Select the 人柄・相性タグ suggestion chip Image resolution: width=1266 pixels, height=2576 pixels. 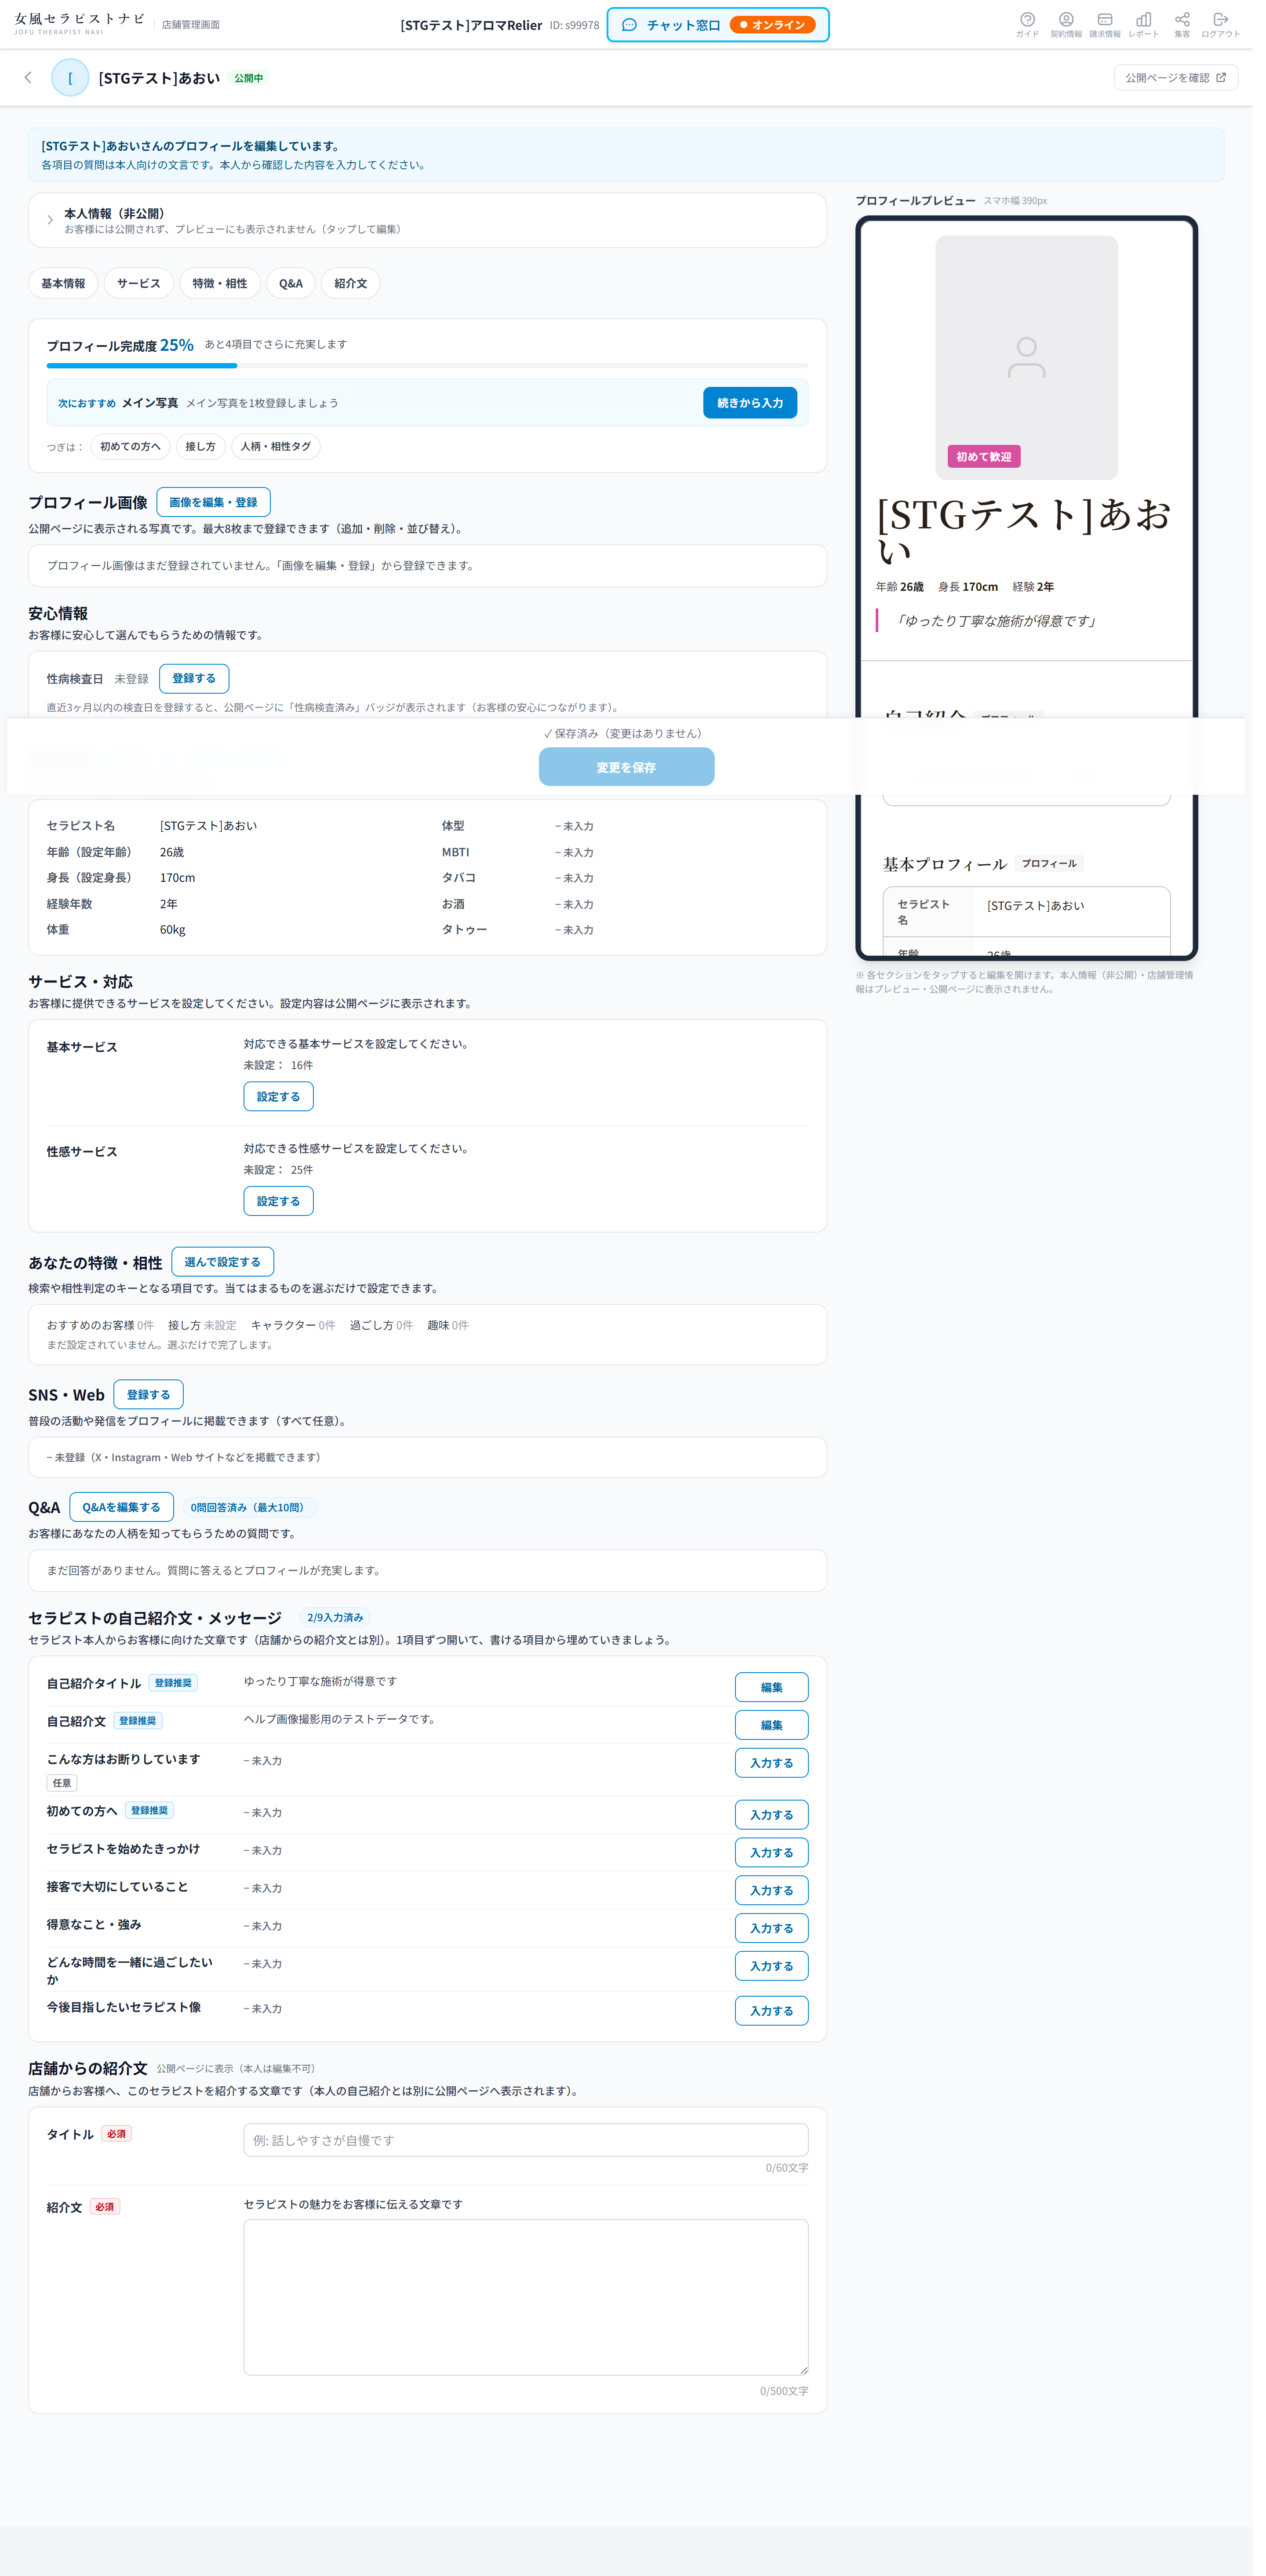(x=276, y=446)
